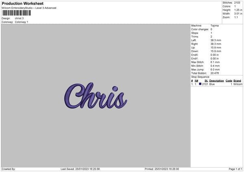This screenshot has height=172, width=244.
Task: Click the 'EndX:' label
Action: point(195,55)
